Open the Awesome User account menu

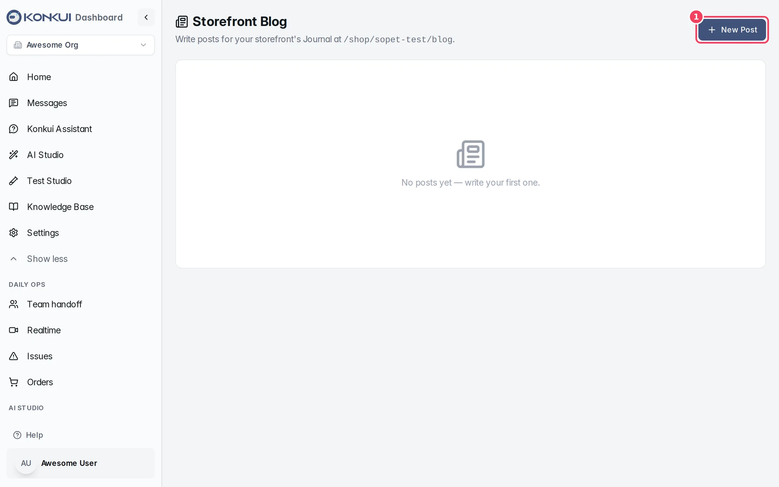coord(80,463)
